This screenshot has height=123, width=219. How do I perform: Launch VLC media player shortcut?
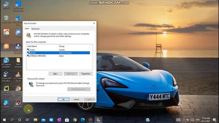(18, 77)
